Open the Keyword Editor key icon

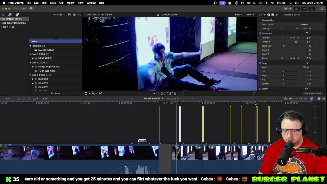(23, 9)
